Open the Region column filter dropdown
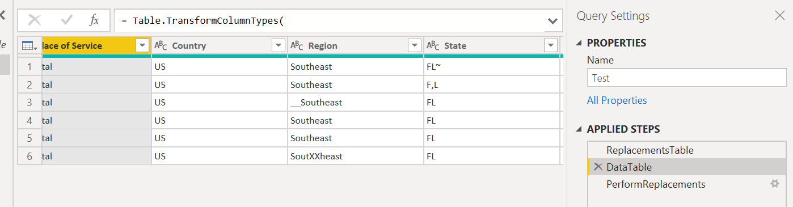The image size is (793, 207). 415,46
